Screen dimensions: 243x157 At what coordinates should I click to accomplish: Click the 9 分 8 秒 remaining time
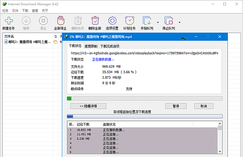click(109, 83)
